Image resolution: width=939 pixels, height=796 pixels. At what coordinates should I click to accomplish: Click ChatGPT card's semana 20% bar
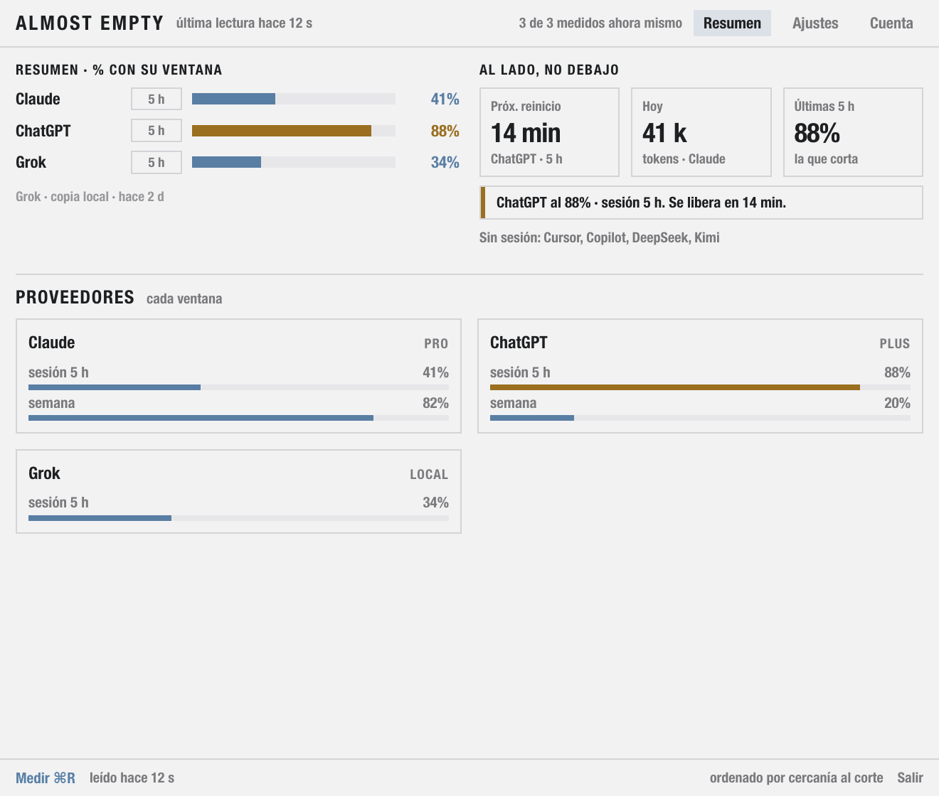[700, 418]
